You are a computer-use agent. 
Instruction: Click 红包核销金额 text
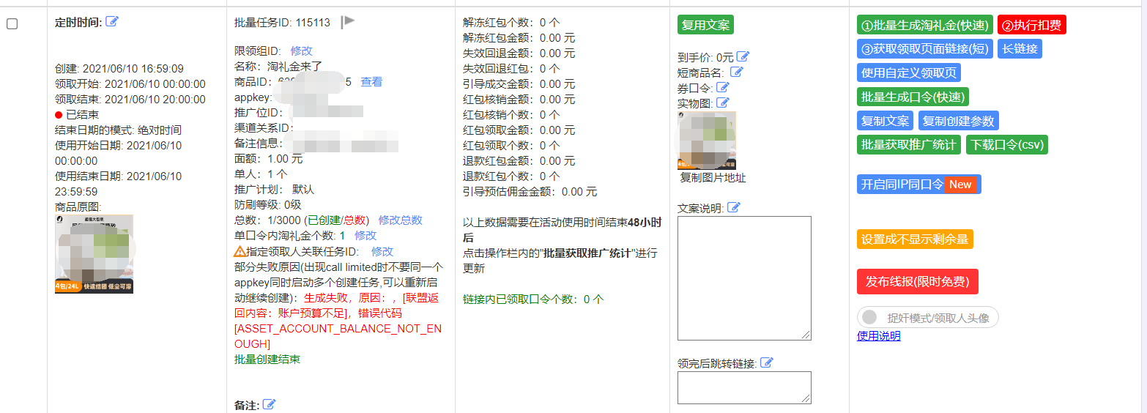519,100
